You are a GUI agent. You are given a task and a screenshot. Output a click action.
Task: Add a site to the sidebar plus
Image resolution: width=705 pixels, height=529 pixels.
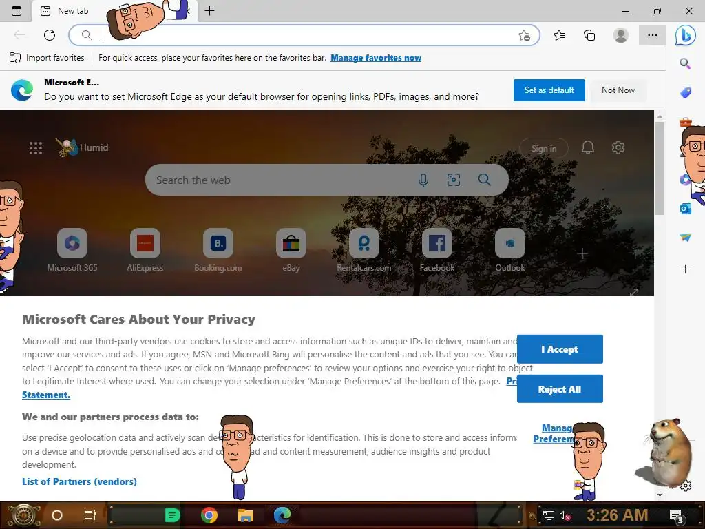(x=685, y=269)
